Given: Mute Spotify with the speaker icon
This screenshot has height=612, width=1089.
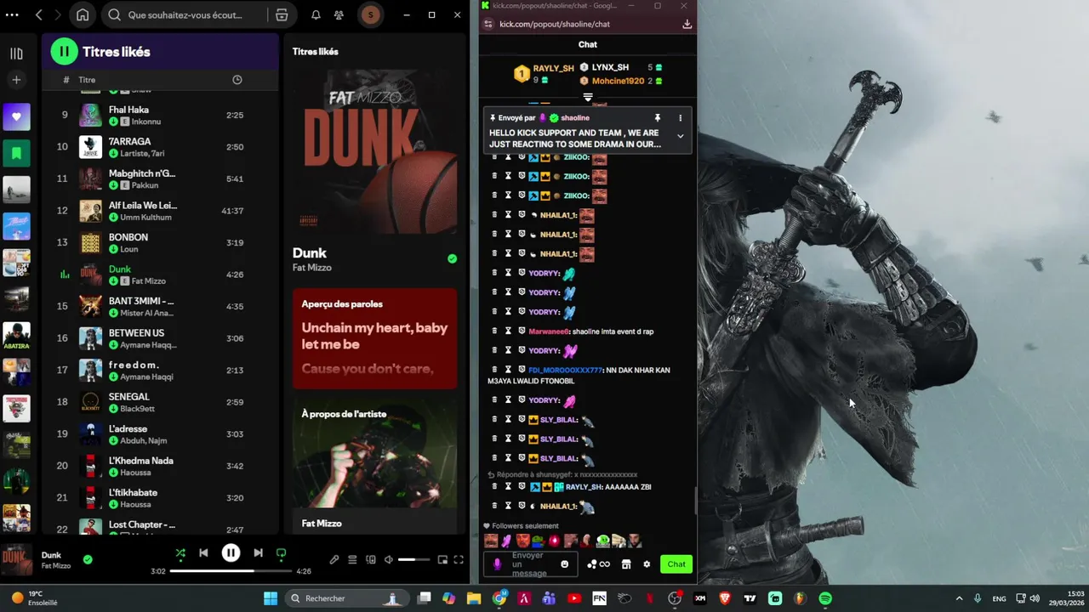Looking at the screenshot, I should tap(389, 559).
